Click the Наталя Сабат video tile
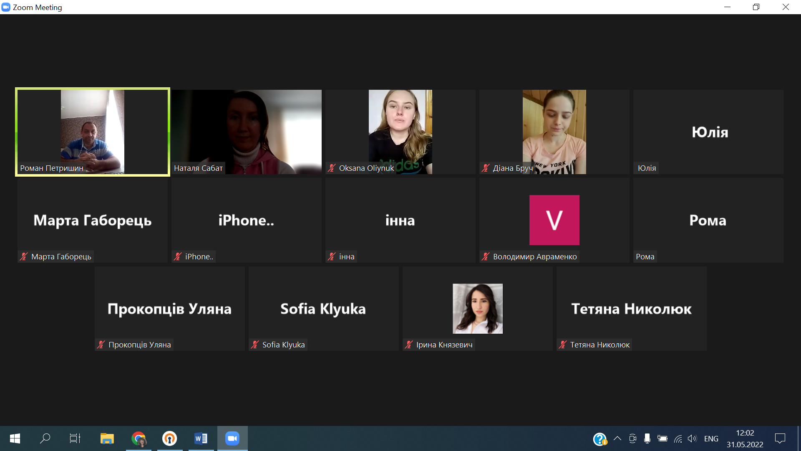This screenshot has height=451, width=801. click(246, 132)
